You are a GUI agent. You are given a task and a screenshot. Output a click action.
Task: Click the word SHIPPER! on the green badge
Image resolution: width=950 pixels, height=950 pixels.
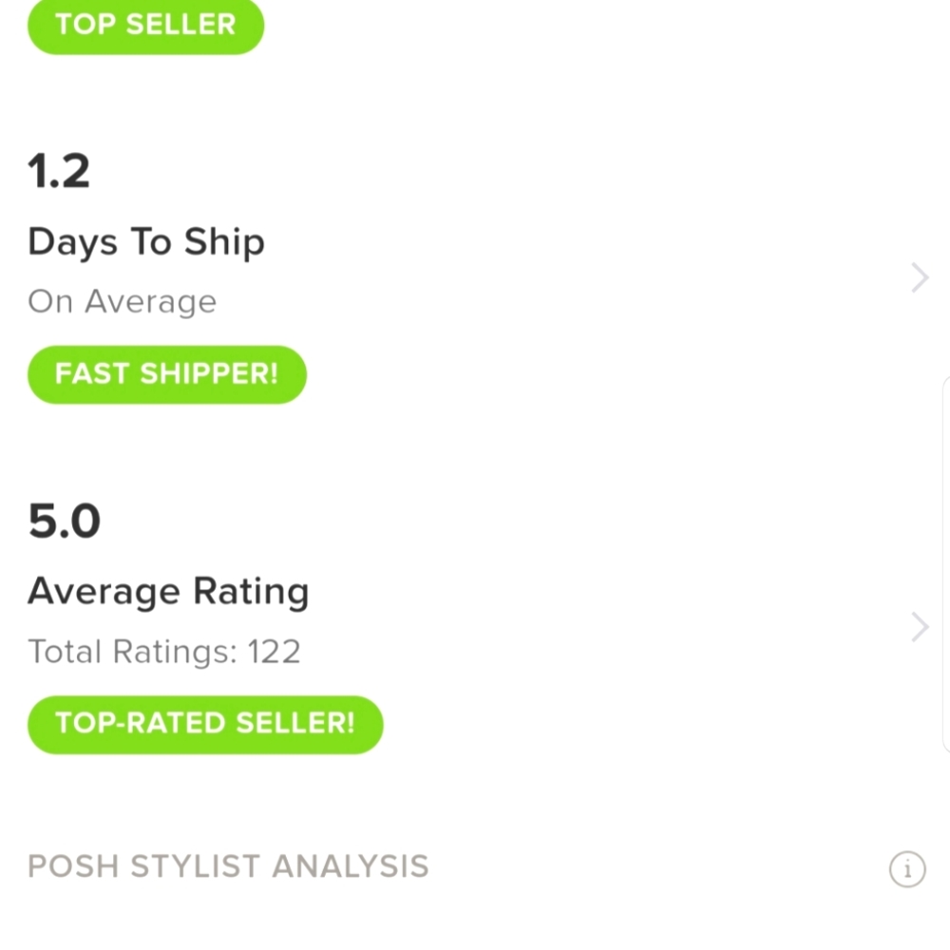(209, 373)
